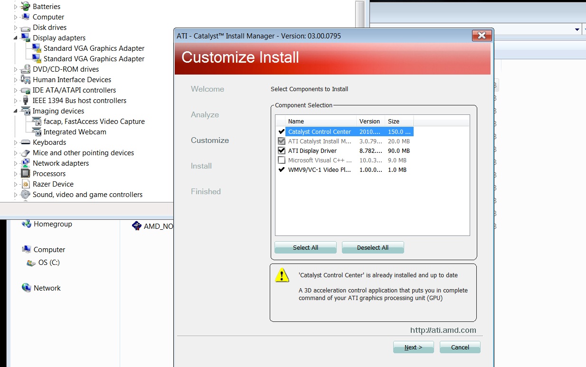Expand the DVD/CD-ROM drives node
The height and width of the screenshot is (367, 586).
(16, 69)
